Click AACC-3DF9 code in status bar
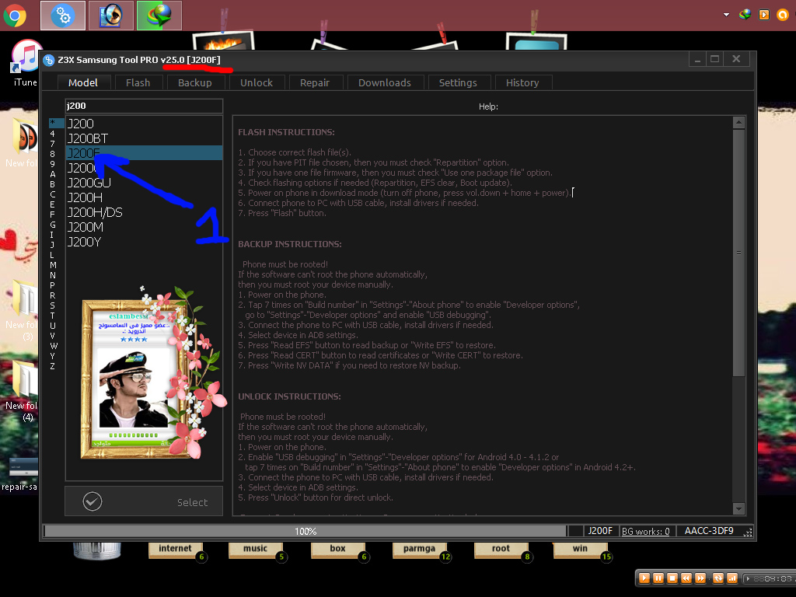Screen dimensions: 796x597 pos(709,531)
